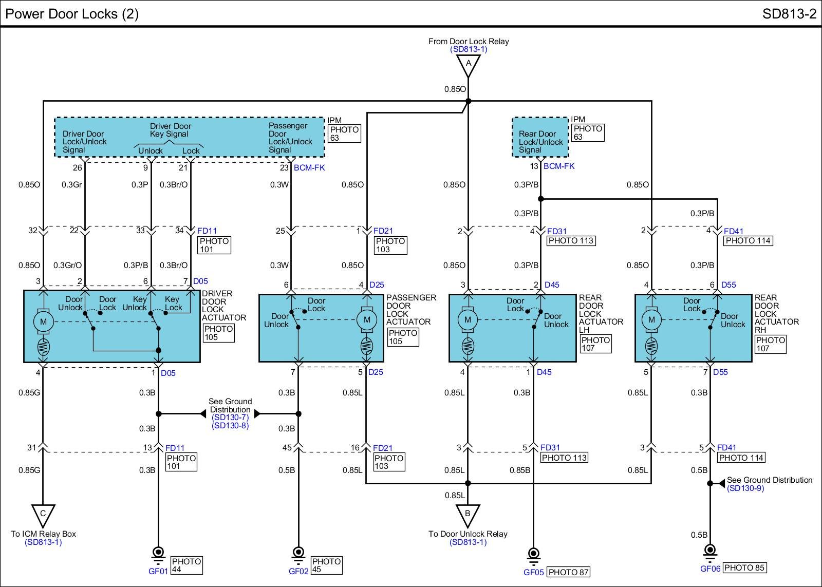
Task: Select the GF05 ground symbol
Action: [534, 554]
